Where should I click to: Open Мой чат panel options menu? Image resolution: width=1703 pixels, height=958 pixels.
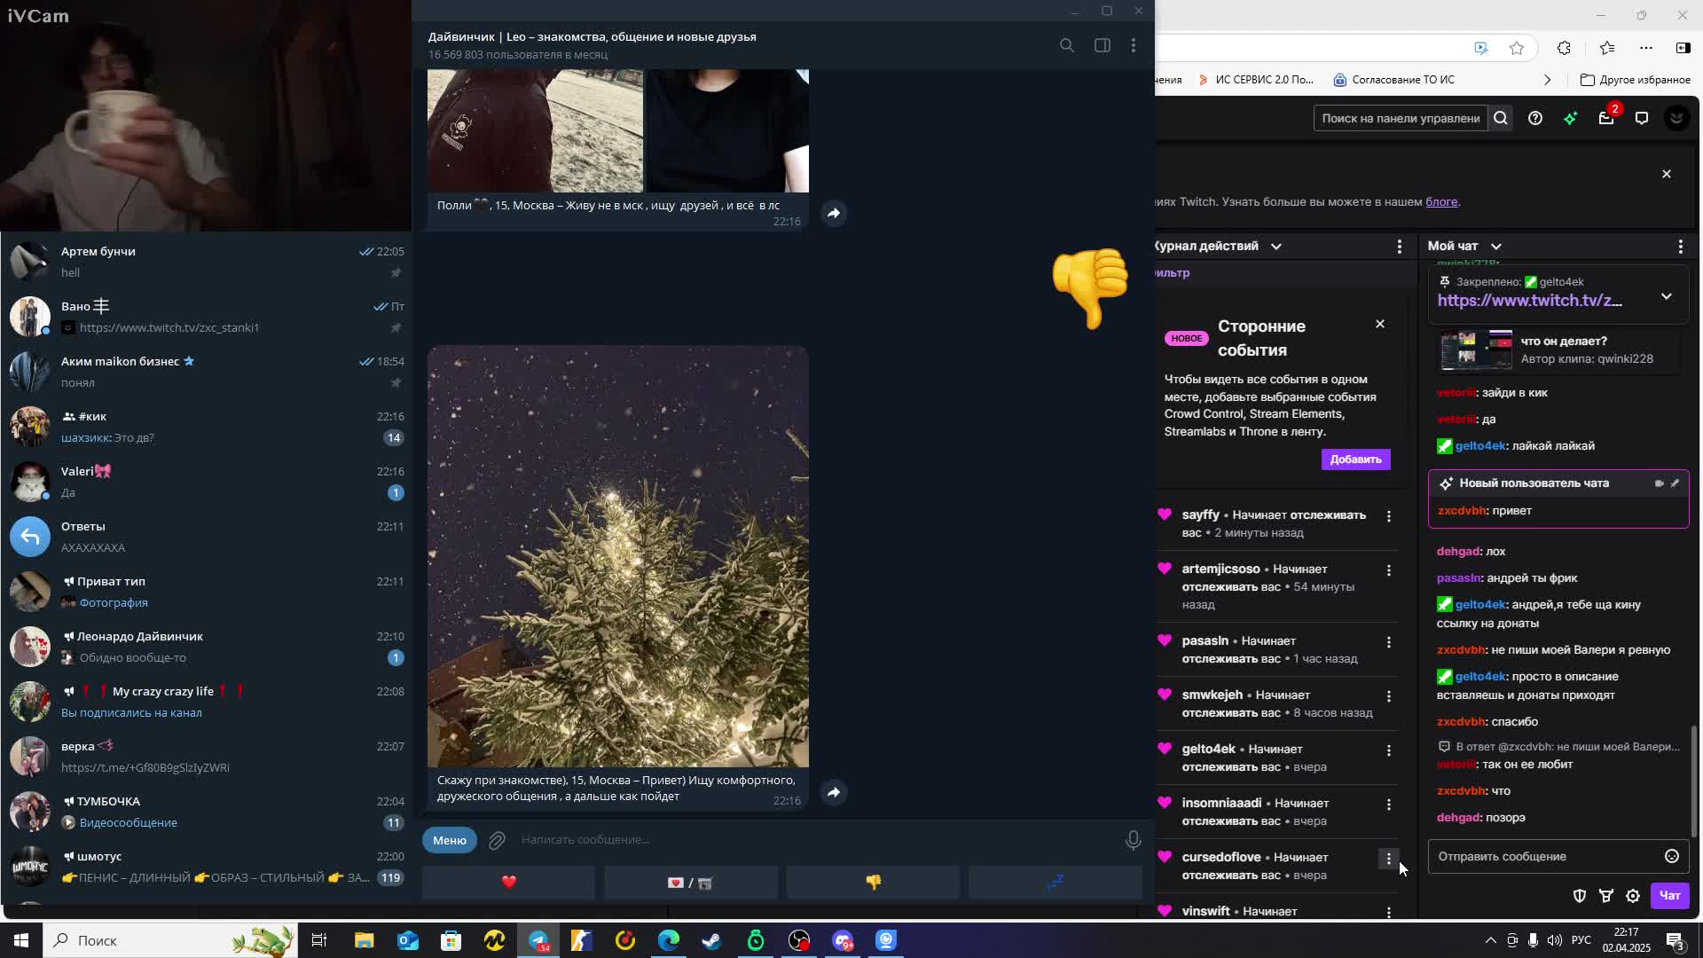[1680, 246]
